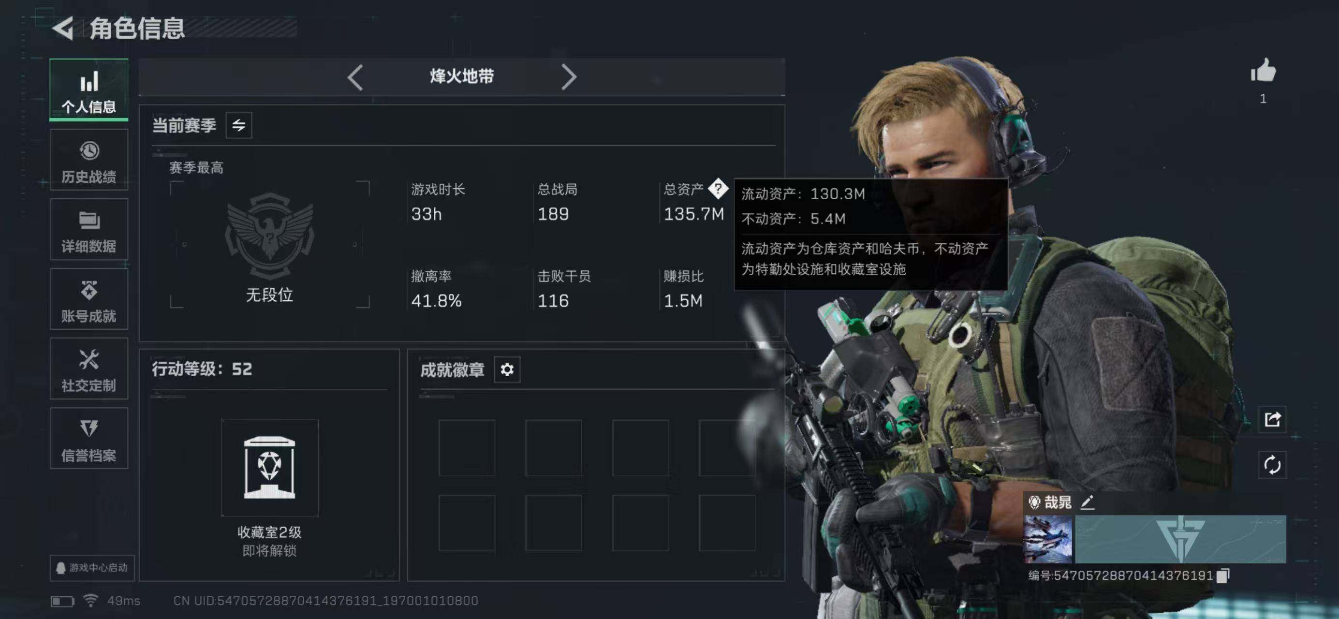Click the 游戏中心启动 button
Screen dimensions: 1339x619
coord(92,568)
